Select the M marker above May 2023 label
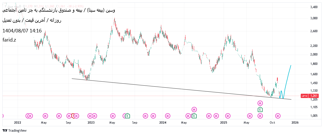 tap(113, 116)
